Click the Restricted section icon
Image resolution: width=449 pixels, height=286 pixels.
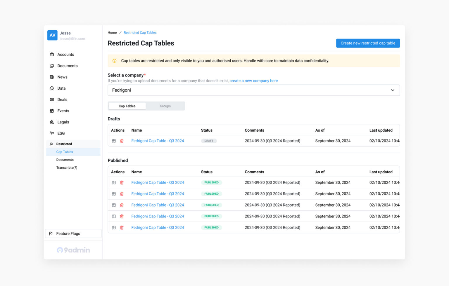[x=51, y=144]
